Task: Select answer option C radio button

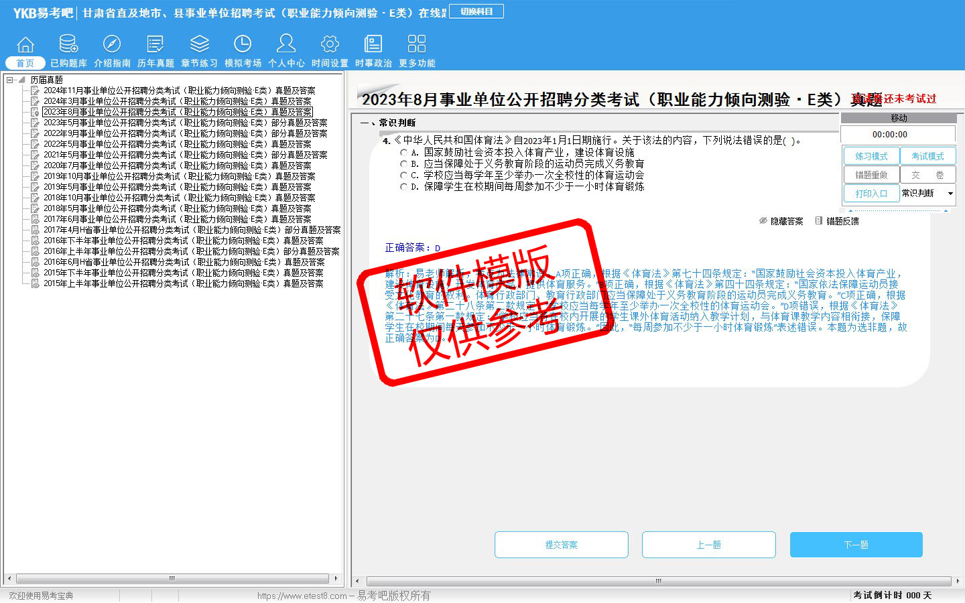Action: pyautogui.click(x=404, y=176)
